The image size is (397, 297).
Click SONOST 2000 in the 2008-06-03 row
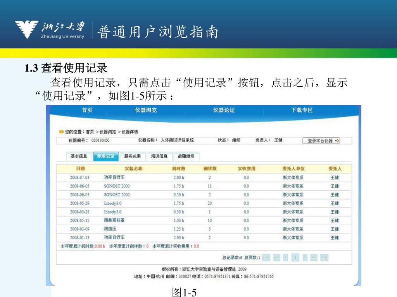pos(117,195)
